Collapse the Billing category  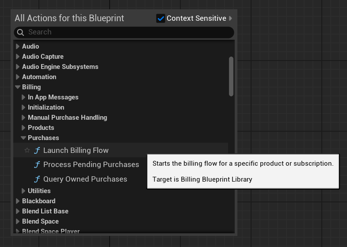(x=18, y=87)
